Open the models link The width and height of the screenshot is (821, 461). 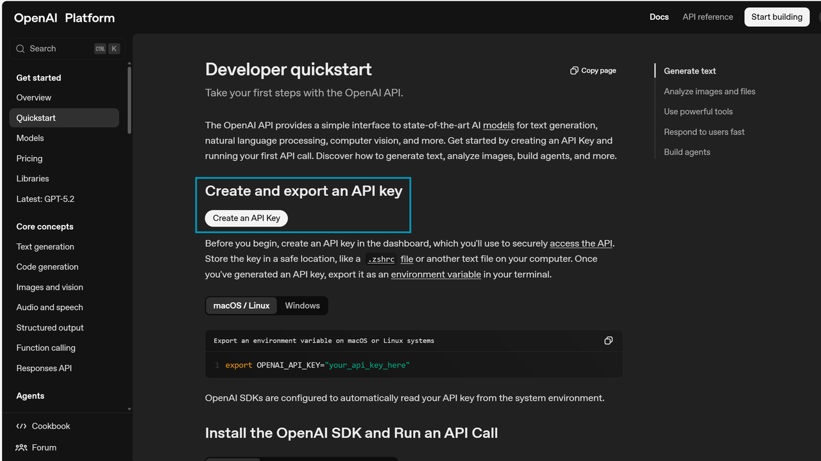(498, 125)
